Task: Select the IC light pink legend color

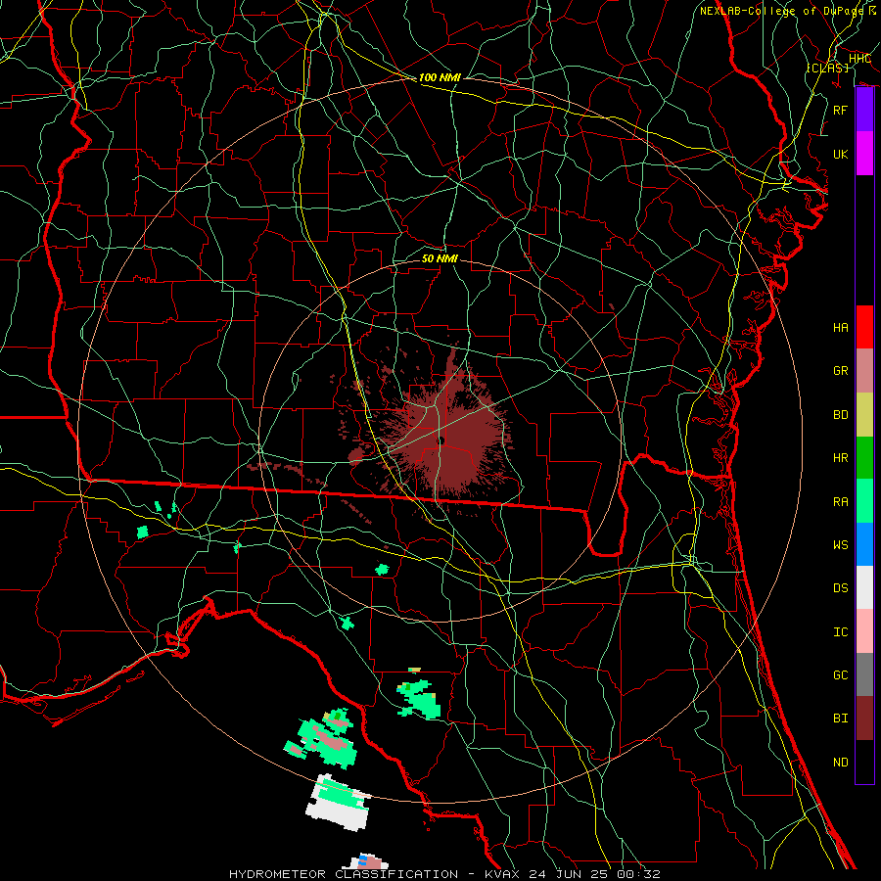Action: click(864, 631)
